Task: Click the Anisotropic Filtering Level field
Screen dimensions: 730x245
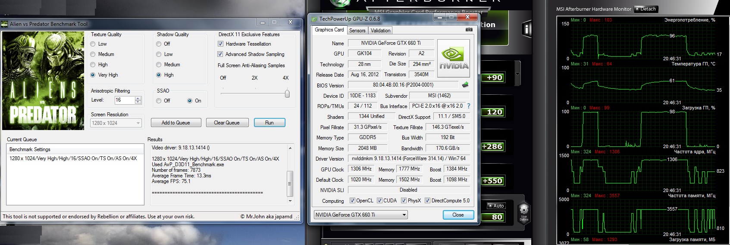Action: tap(125, 100)
